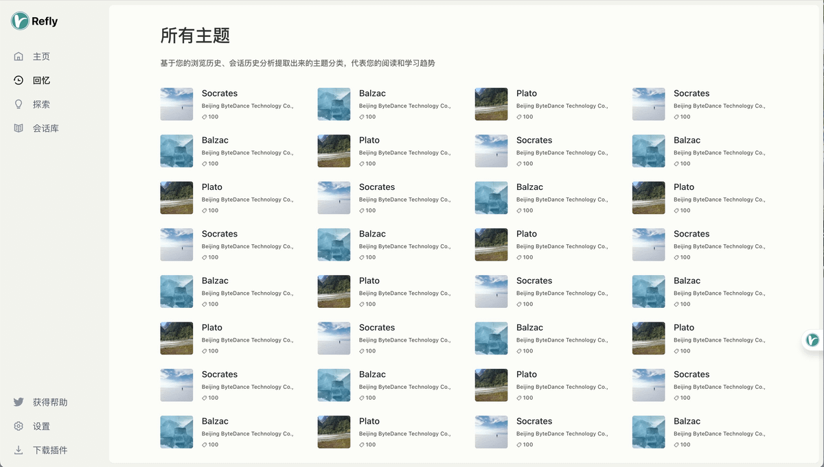The height and width of the screenshot is (467, 824).
Task: Open the top-left Socrates topic thumbnail
Action: click(x=176, y=104)
